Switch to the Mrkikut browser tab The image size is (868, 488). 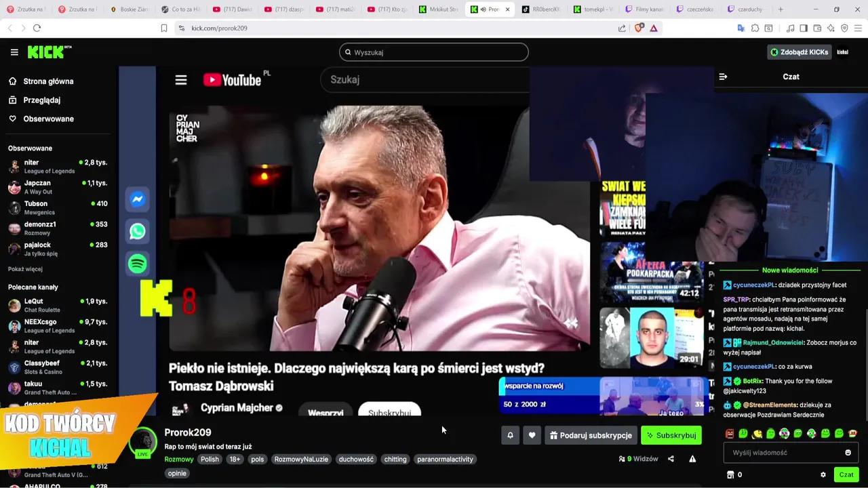pyautogui.click(x=439, y=9)
